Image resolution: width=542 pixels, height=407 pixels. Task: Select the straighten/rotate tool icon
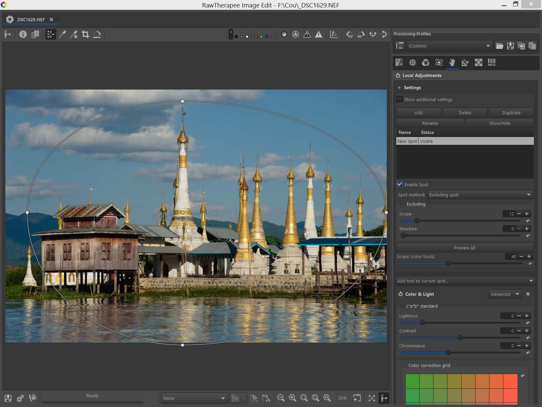pyautogui.click(x=97, y=34)
